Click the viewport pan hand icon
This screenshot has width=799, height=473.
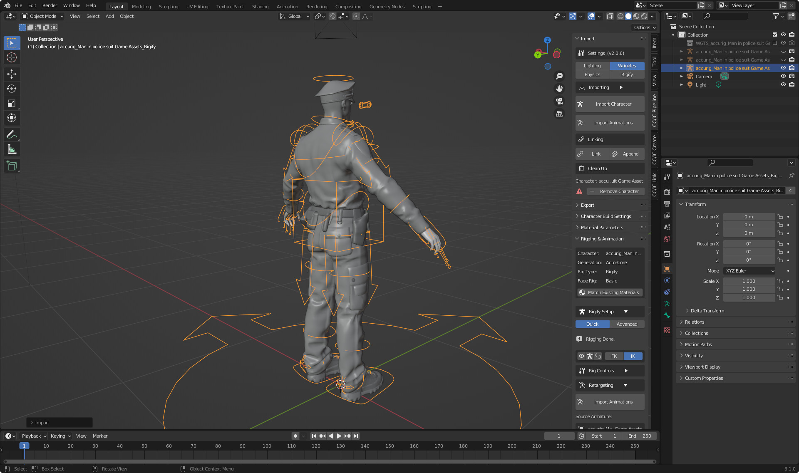click(x=559, y=89)
